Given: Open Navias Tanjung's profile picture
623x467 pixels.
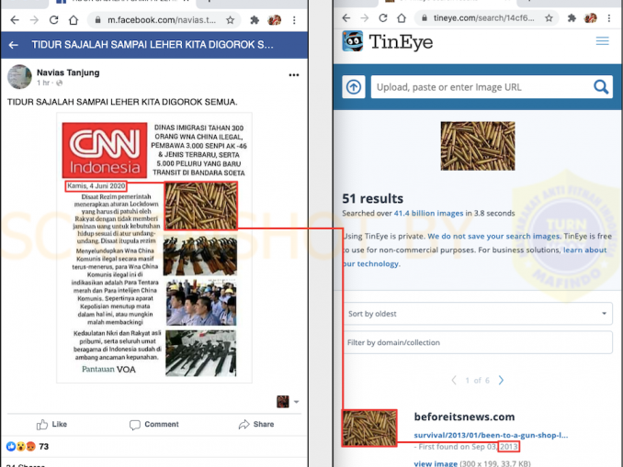Looking at the screenshot, I should click(x=19, y=76).
